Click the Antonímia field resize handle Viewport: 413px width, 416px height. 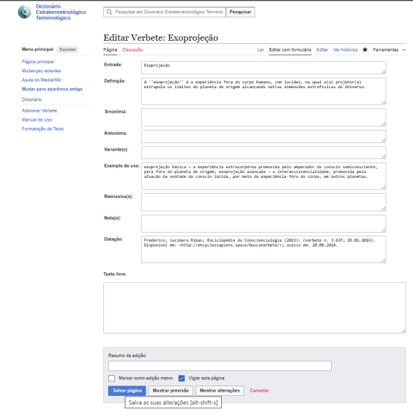(x=384, y=140)
